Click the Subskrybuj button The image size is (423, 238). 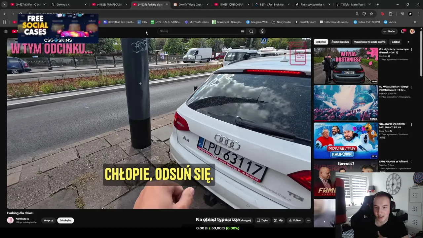(65, 220)
